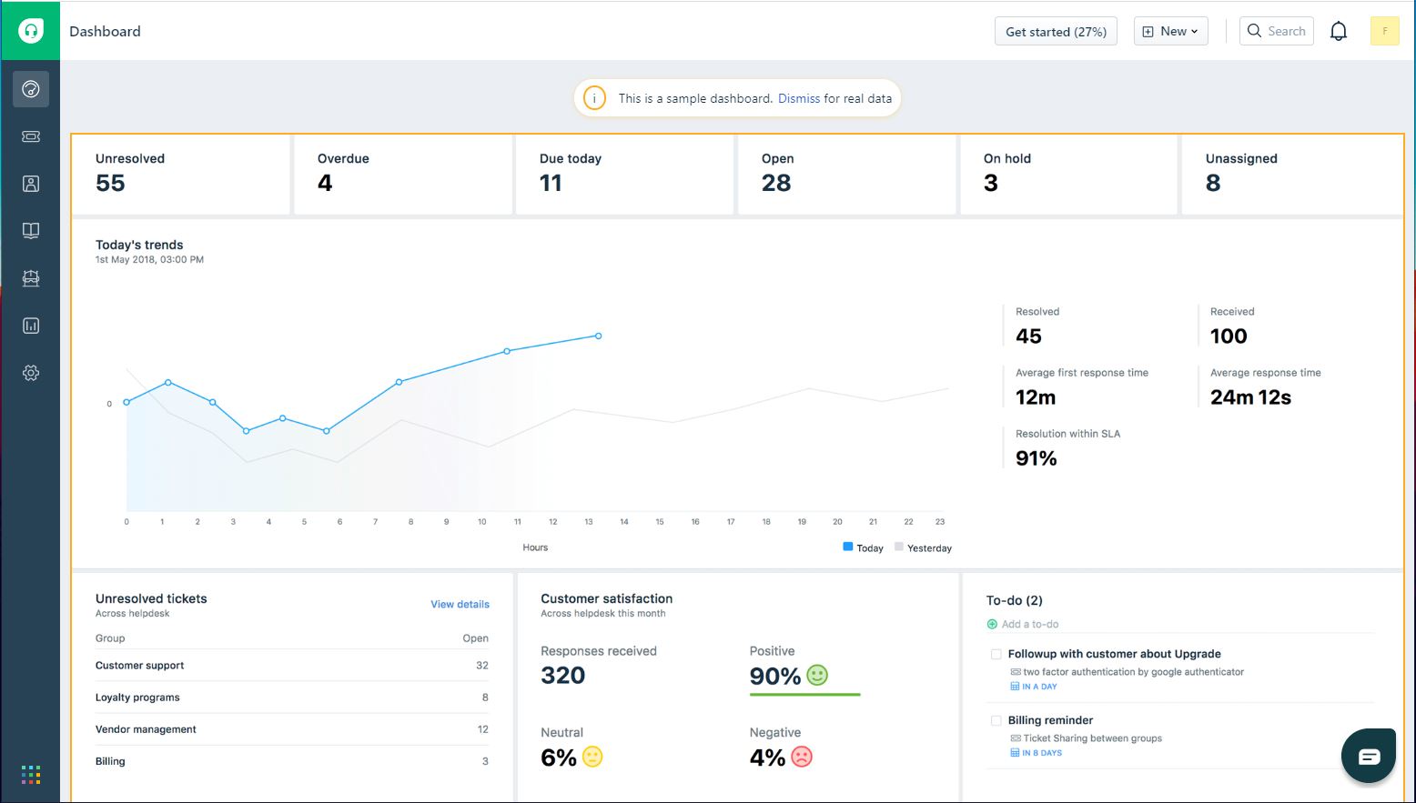Toggle the Today series in chart legend

[863, 547]
